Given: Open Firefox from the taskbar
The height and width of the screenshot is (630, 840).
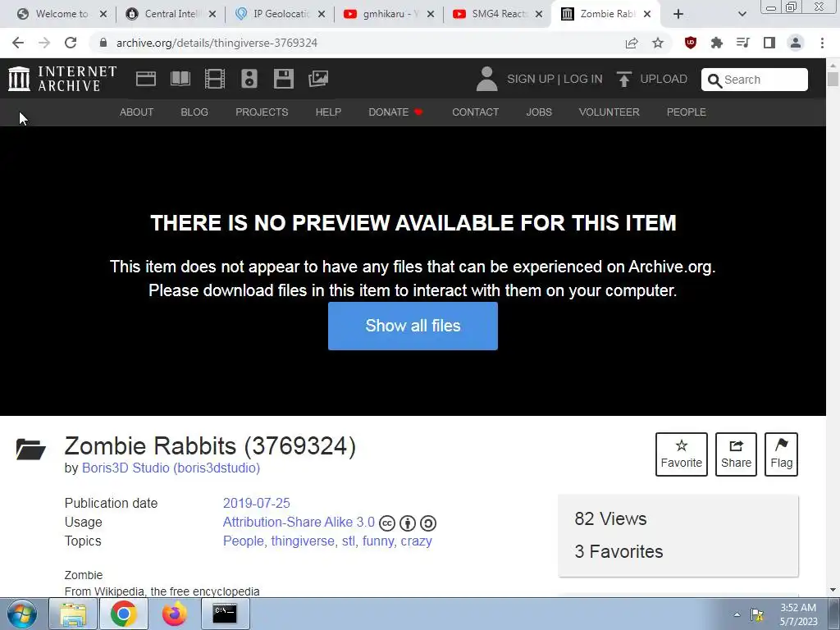Looking at the screenshot, I should [175, 614].
